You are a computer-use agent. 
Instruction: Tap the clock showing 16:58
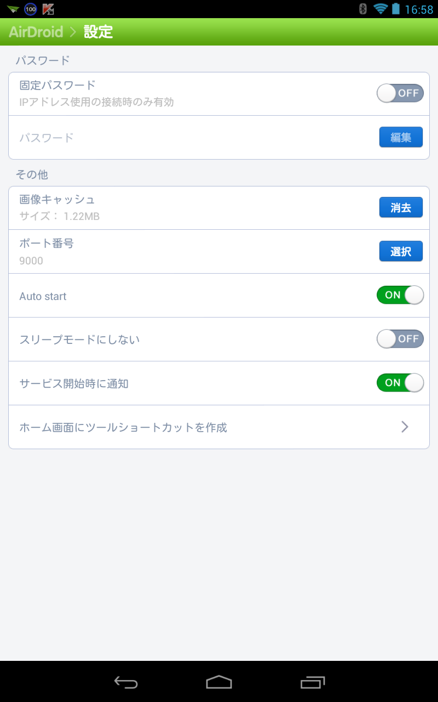point(419,9)
